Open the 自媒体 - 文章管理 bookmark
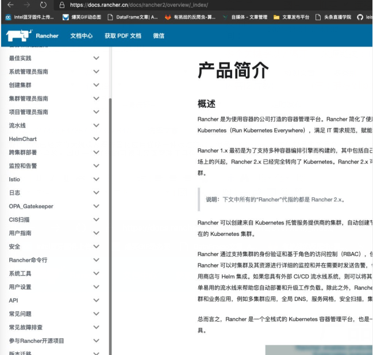 click(245, 17)
